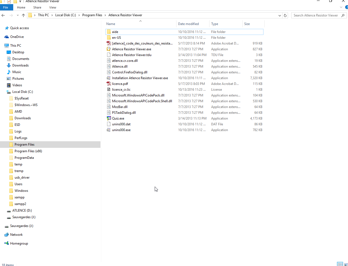The image size is (348, 266).
Task: Open the Music folder in navigation pane
Action: click(x=17, y=72)
